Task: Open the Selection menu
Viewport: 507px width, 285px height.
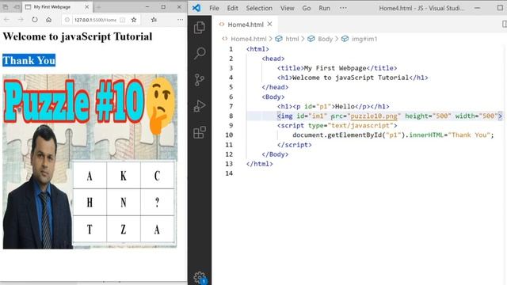Action: tap(259, 8)
